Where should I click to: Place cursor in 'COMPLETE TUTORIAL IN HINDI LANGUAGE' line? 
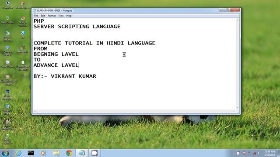click(x=94, y=43)
